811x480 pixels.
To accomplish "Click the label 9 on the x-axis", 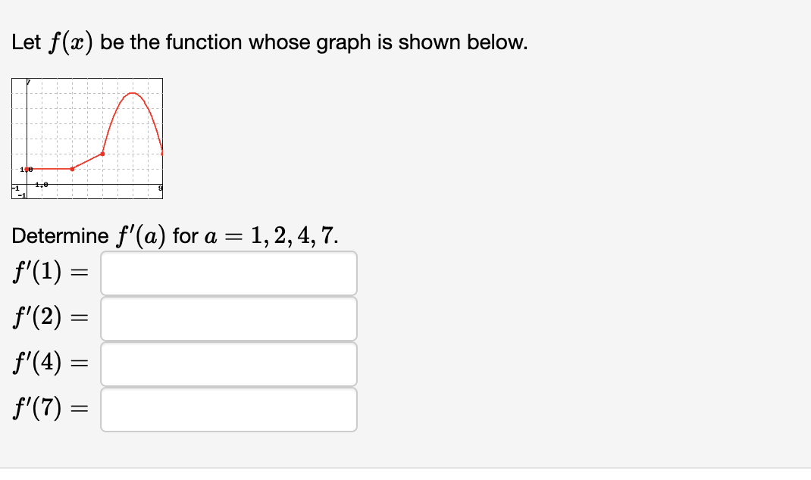I will [x=160, y=187].
